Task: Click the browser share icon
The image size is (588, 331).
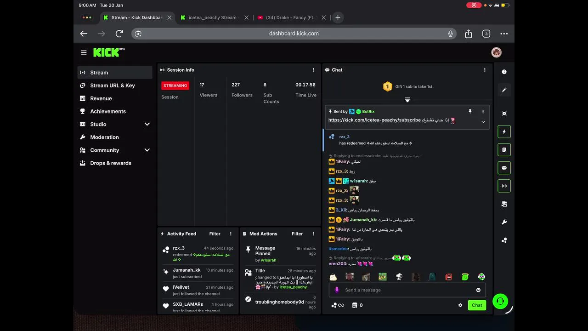Action: [469, 34]
